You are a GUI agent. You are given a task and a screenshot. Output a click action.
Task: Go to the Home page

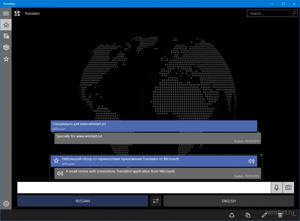[6, 25]
